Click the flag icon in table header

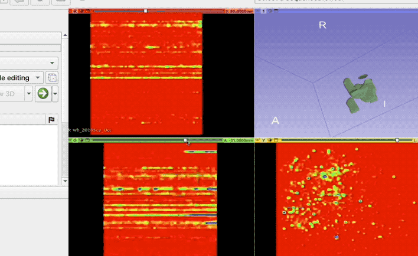pyautogui.click(x=51, y=120)
